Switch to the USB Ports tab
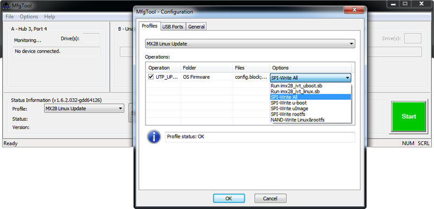Viewport: 434px width, 209px height. click(x=173, y=27)
